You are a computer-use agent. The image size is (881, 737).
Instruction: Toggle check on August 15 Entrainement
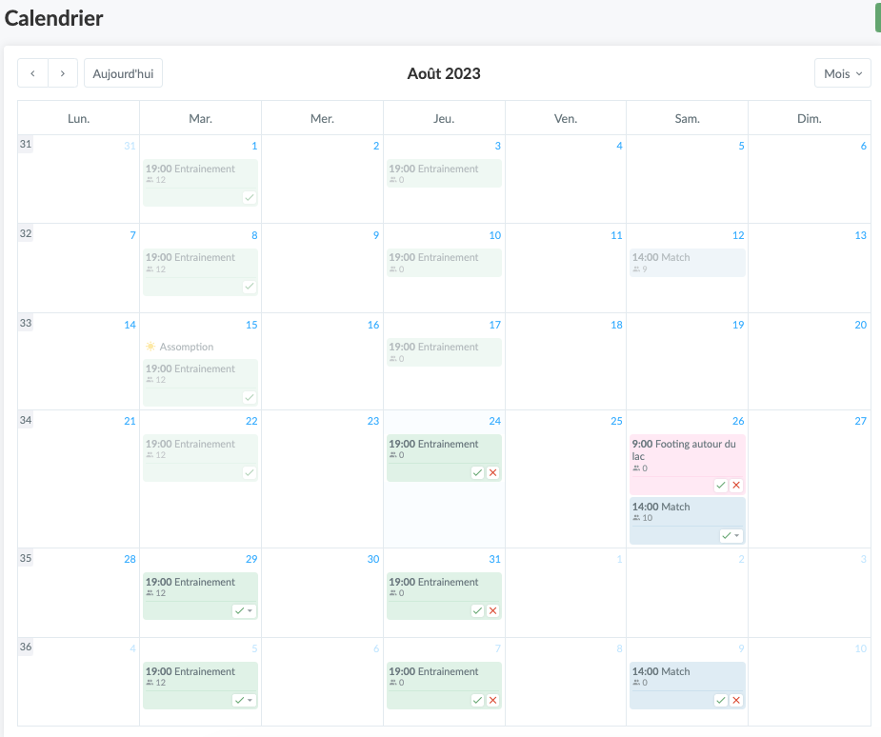249,397
